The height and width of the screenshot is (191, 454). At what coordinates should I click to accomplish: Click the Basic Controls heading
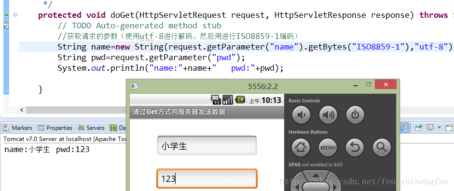tap(304, 101)
